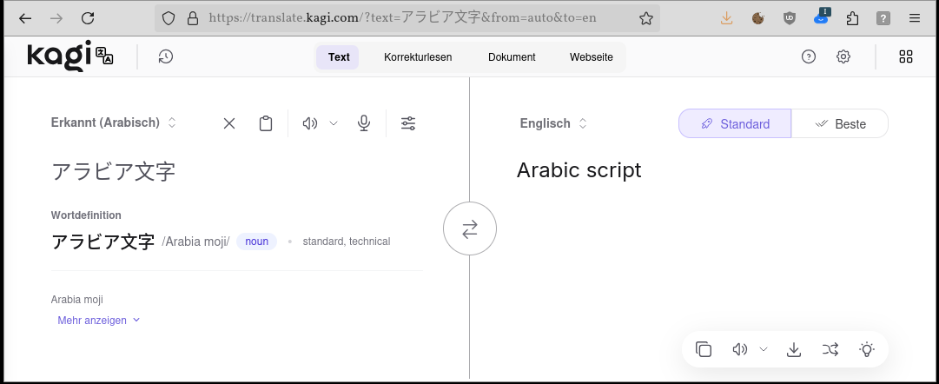Paste from clipboard into source text
Screen dimensions: 939x384
point(266,123)
